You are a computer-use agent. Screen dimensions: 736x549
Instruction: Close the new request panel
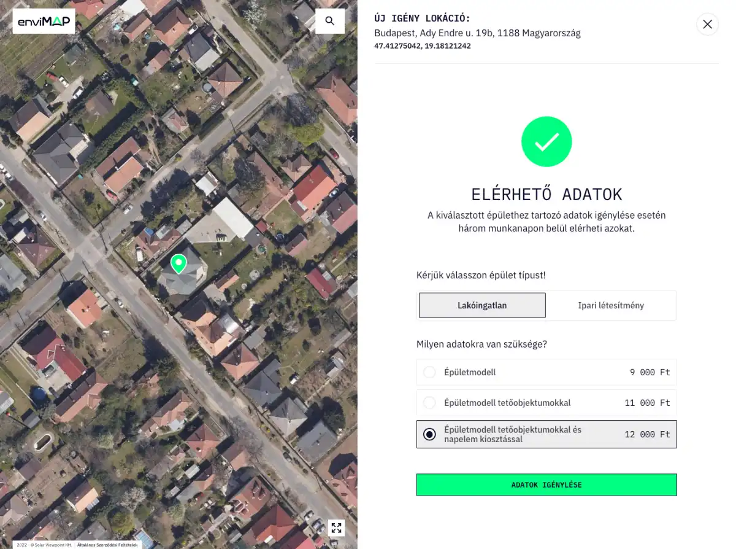[x=707, y=24]
